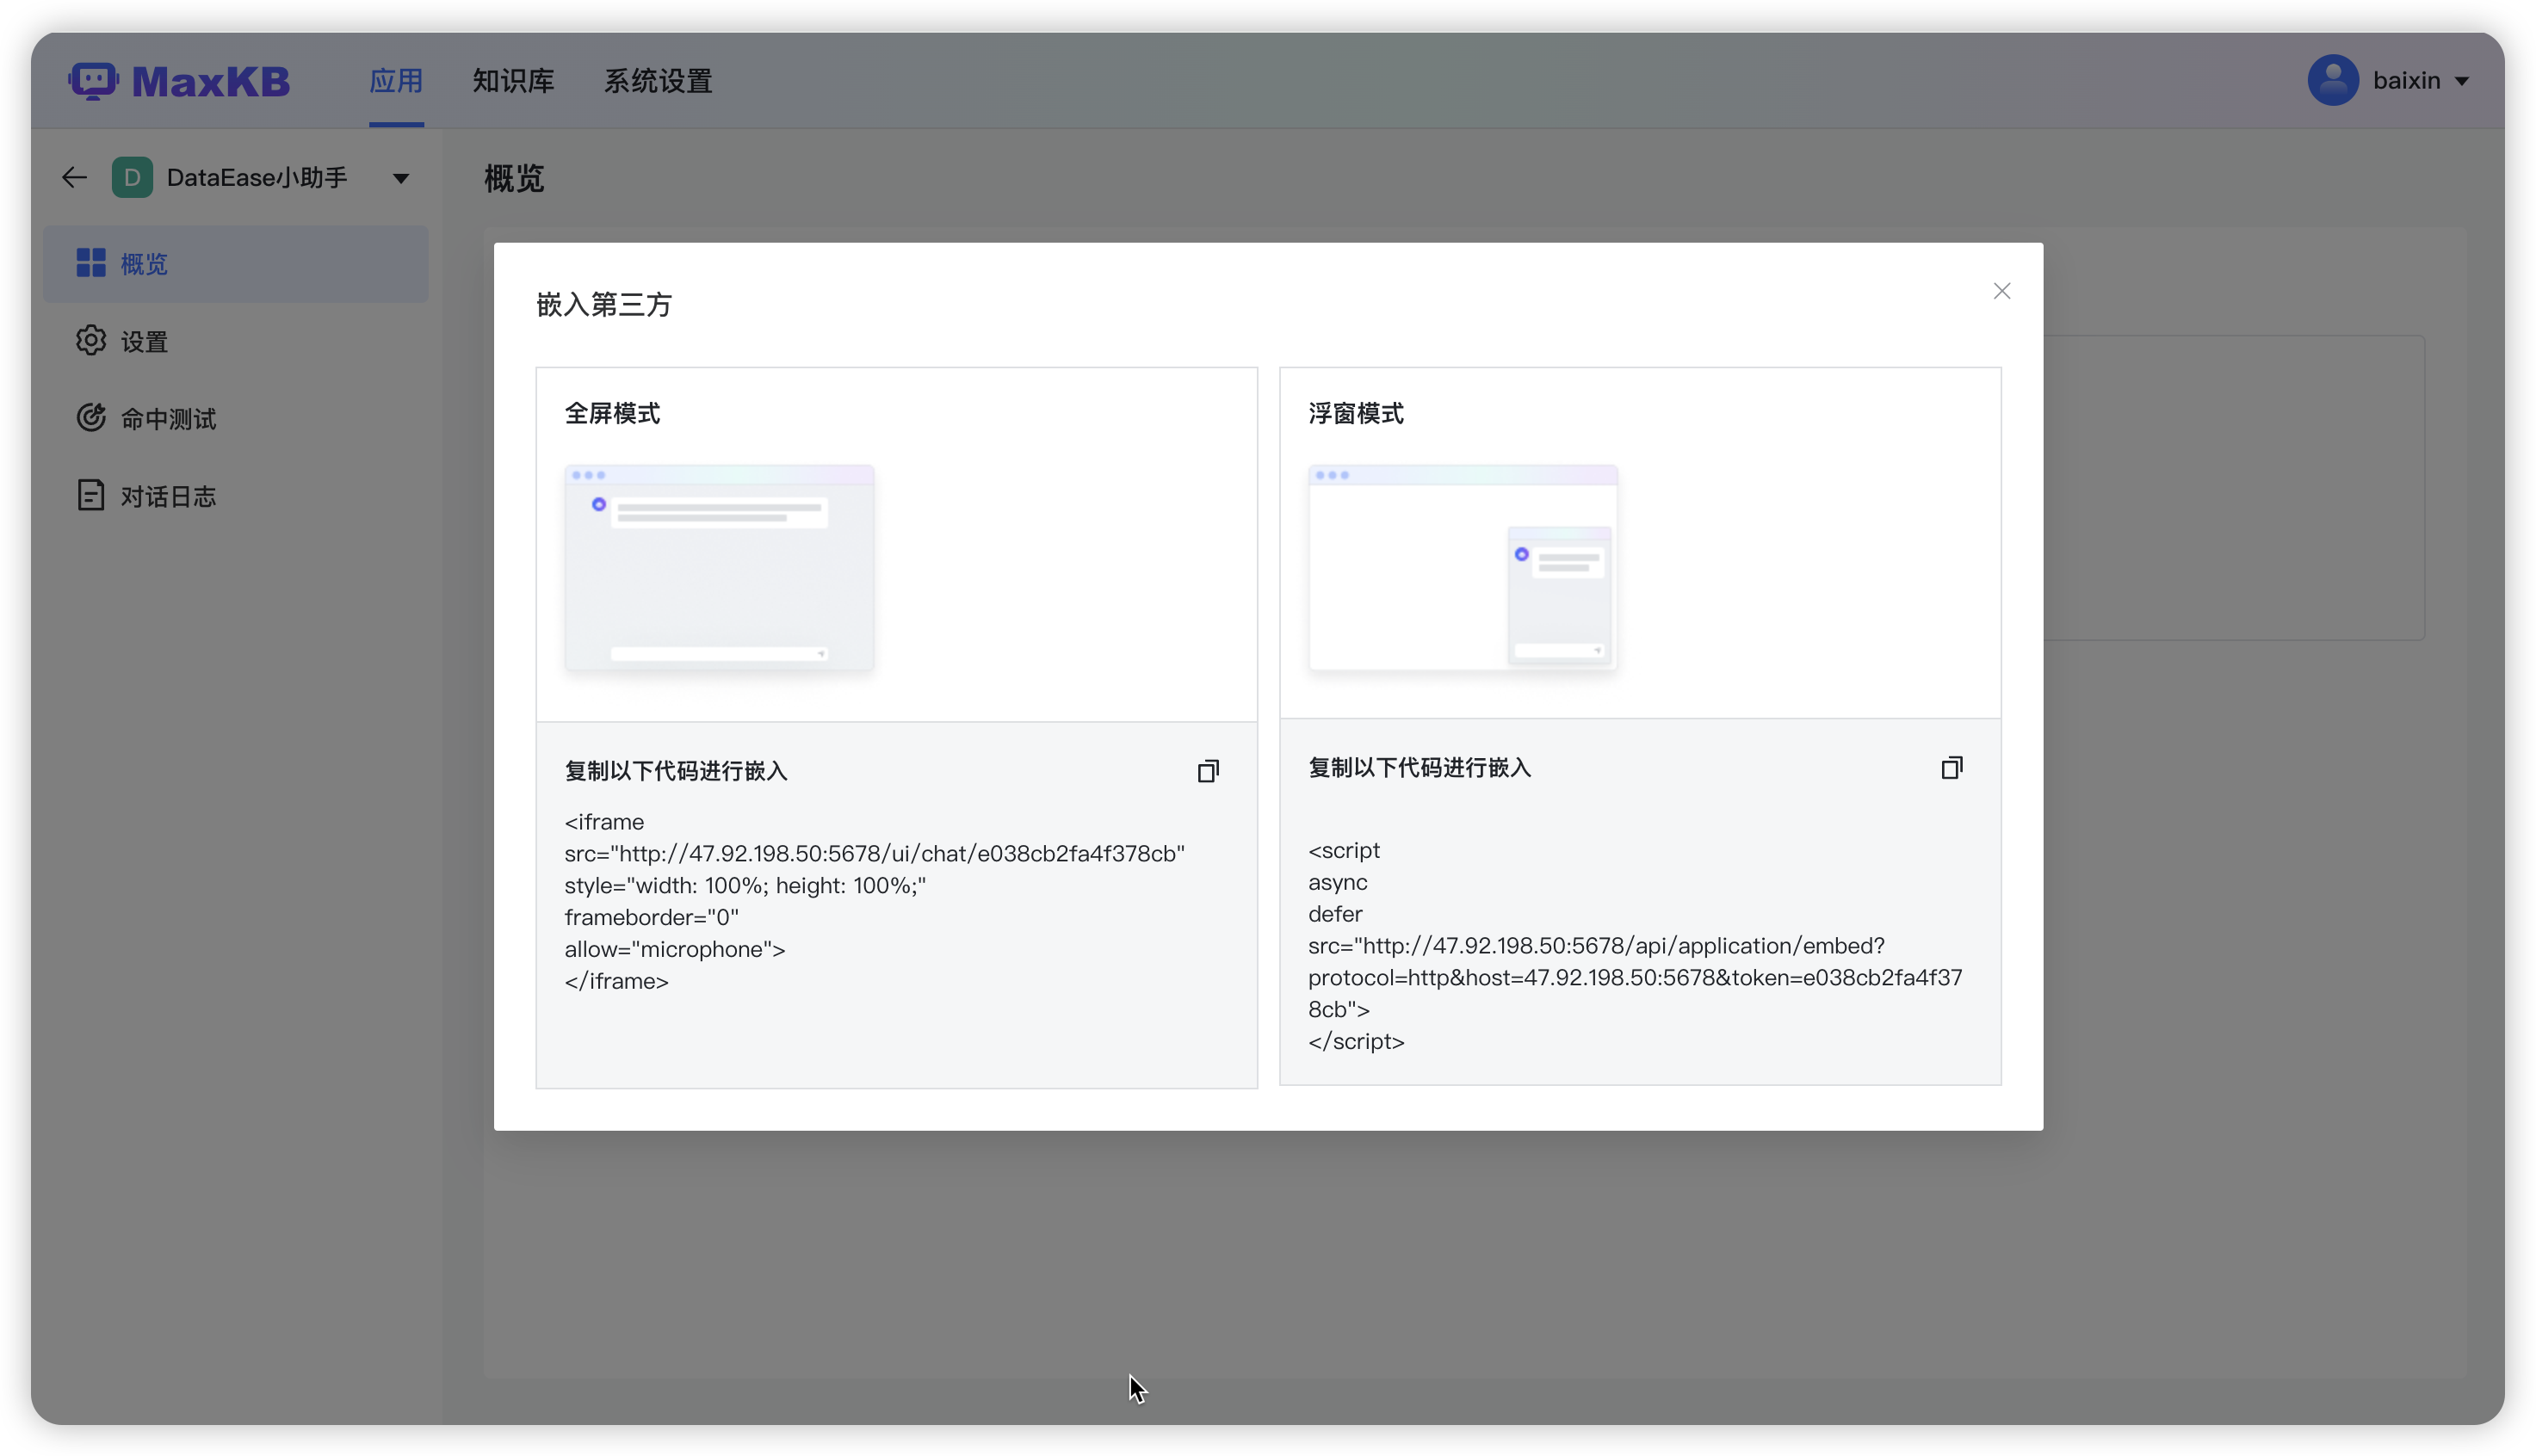
Task: Click the 全屏模式 heading
Action: coord(612,414)
